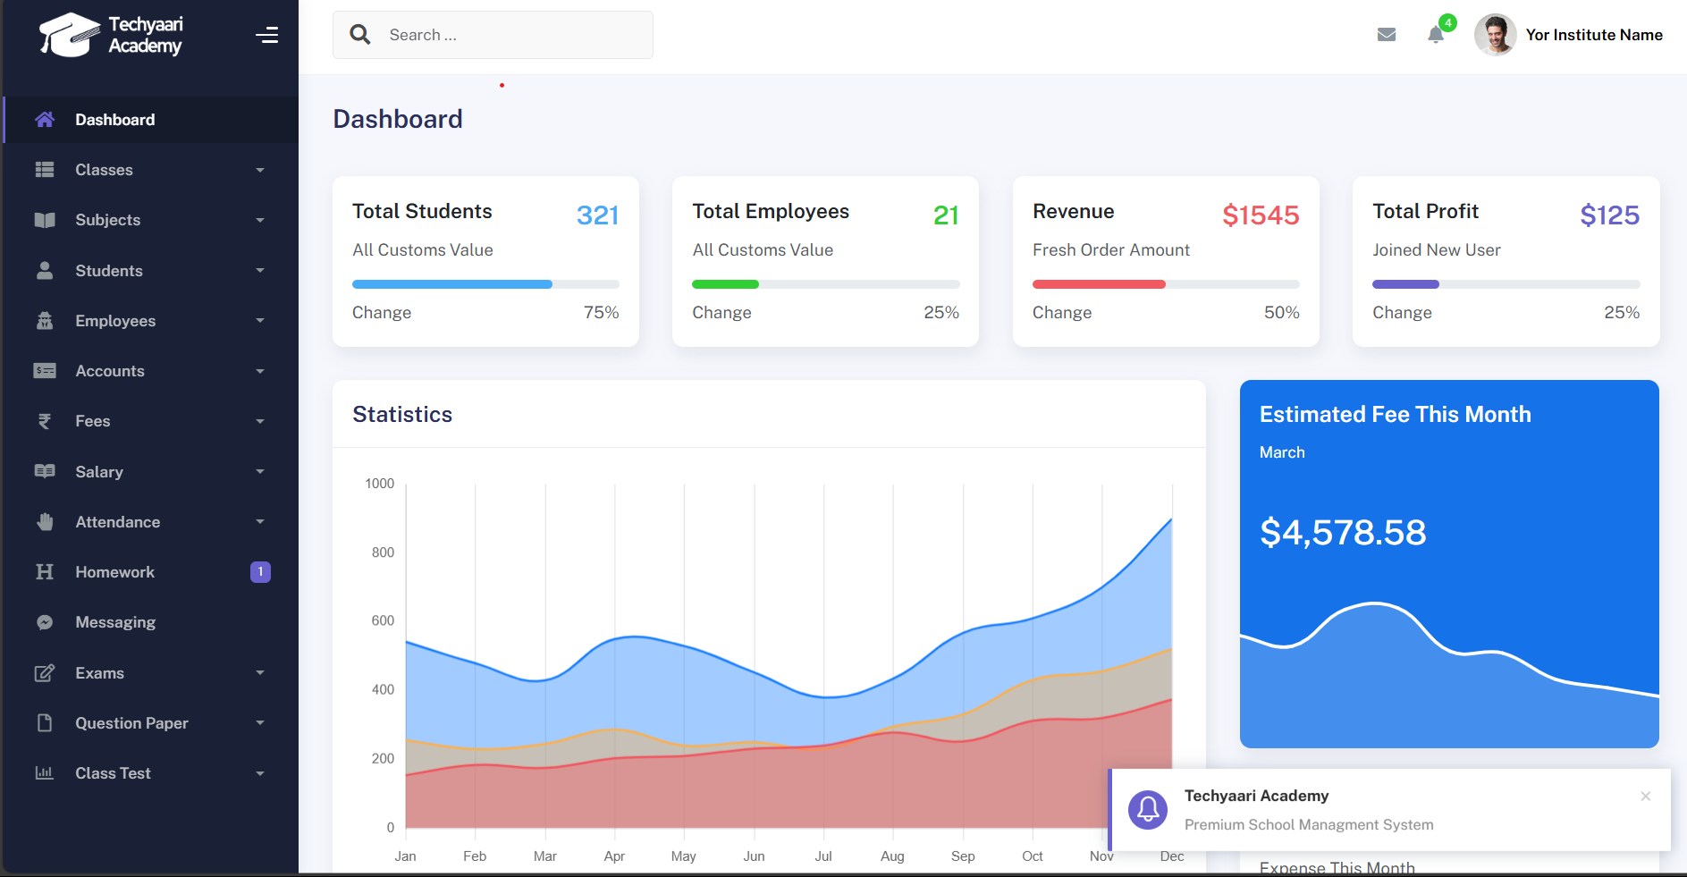Click the Attendance hand icon
This screenshot has height=877, width=1687.
(45, 522)
